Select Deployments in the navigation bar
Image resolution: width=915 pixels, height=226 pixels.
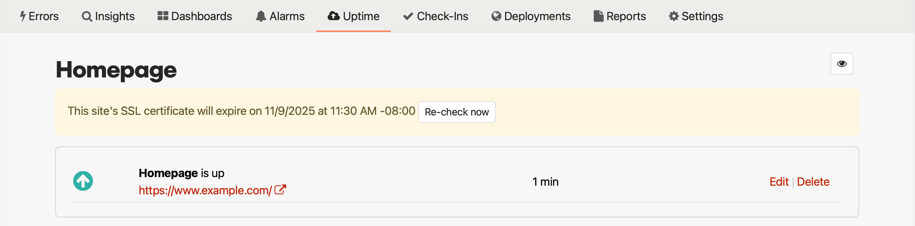click(x=530, y=15)
